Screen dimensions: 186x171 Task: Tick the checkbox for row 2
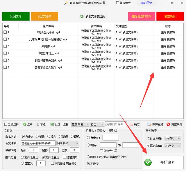click(x=5, y=39)
